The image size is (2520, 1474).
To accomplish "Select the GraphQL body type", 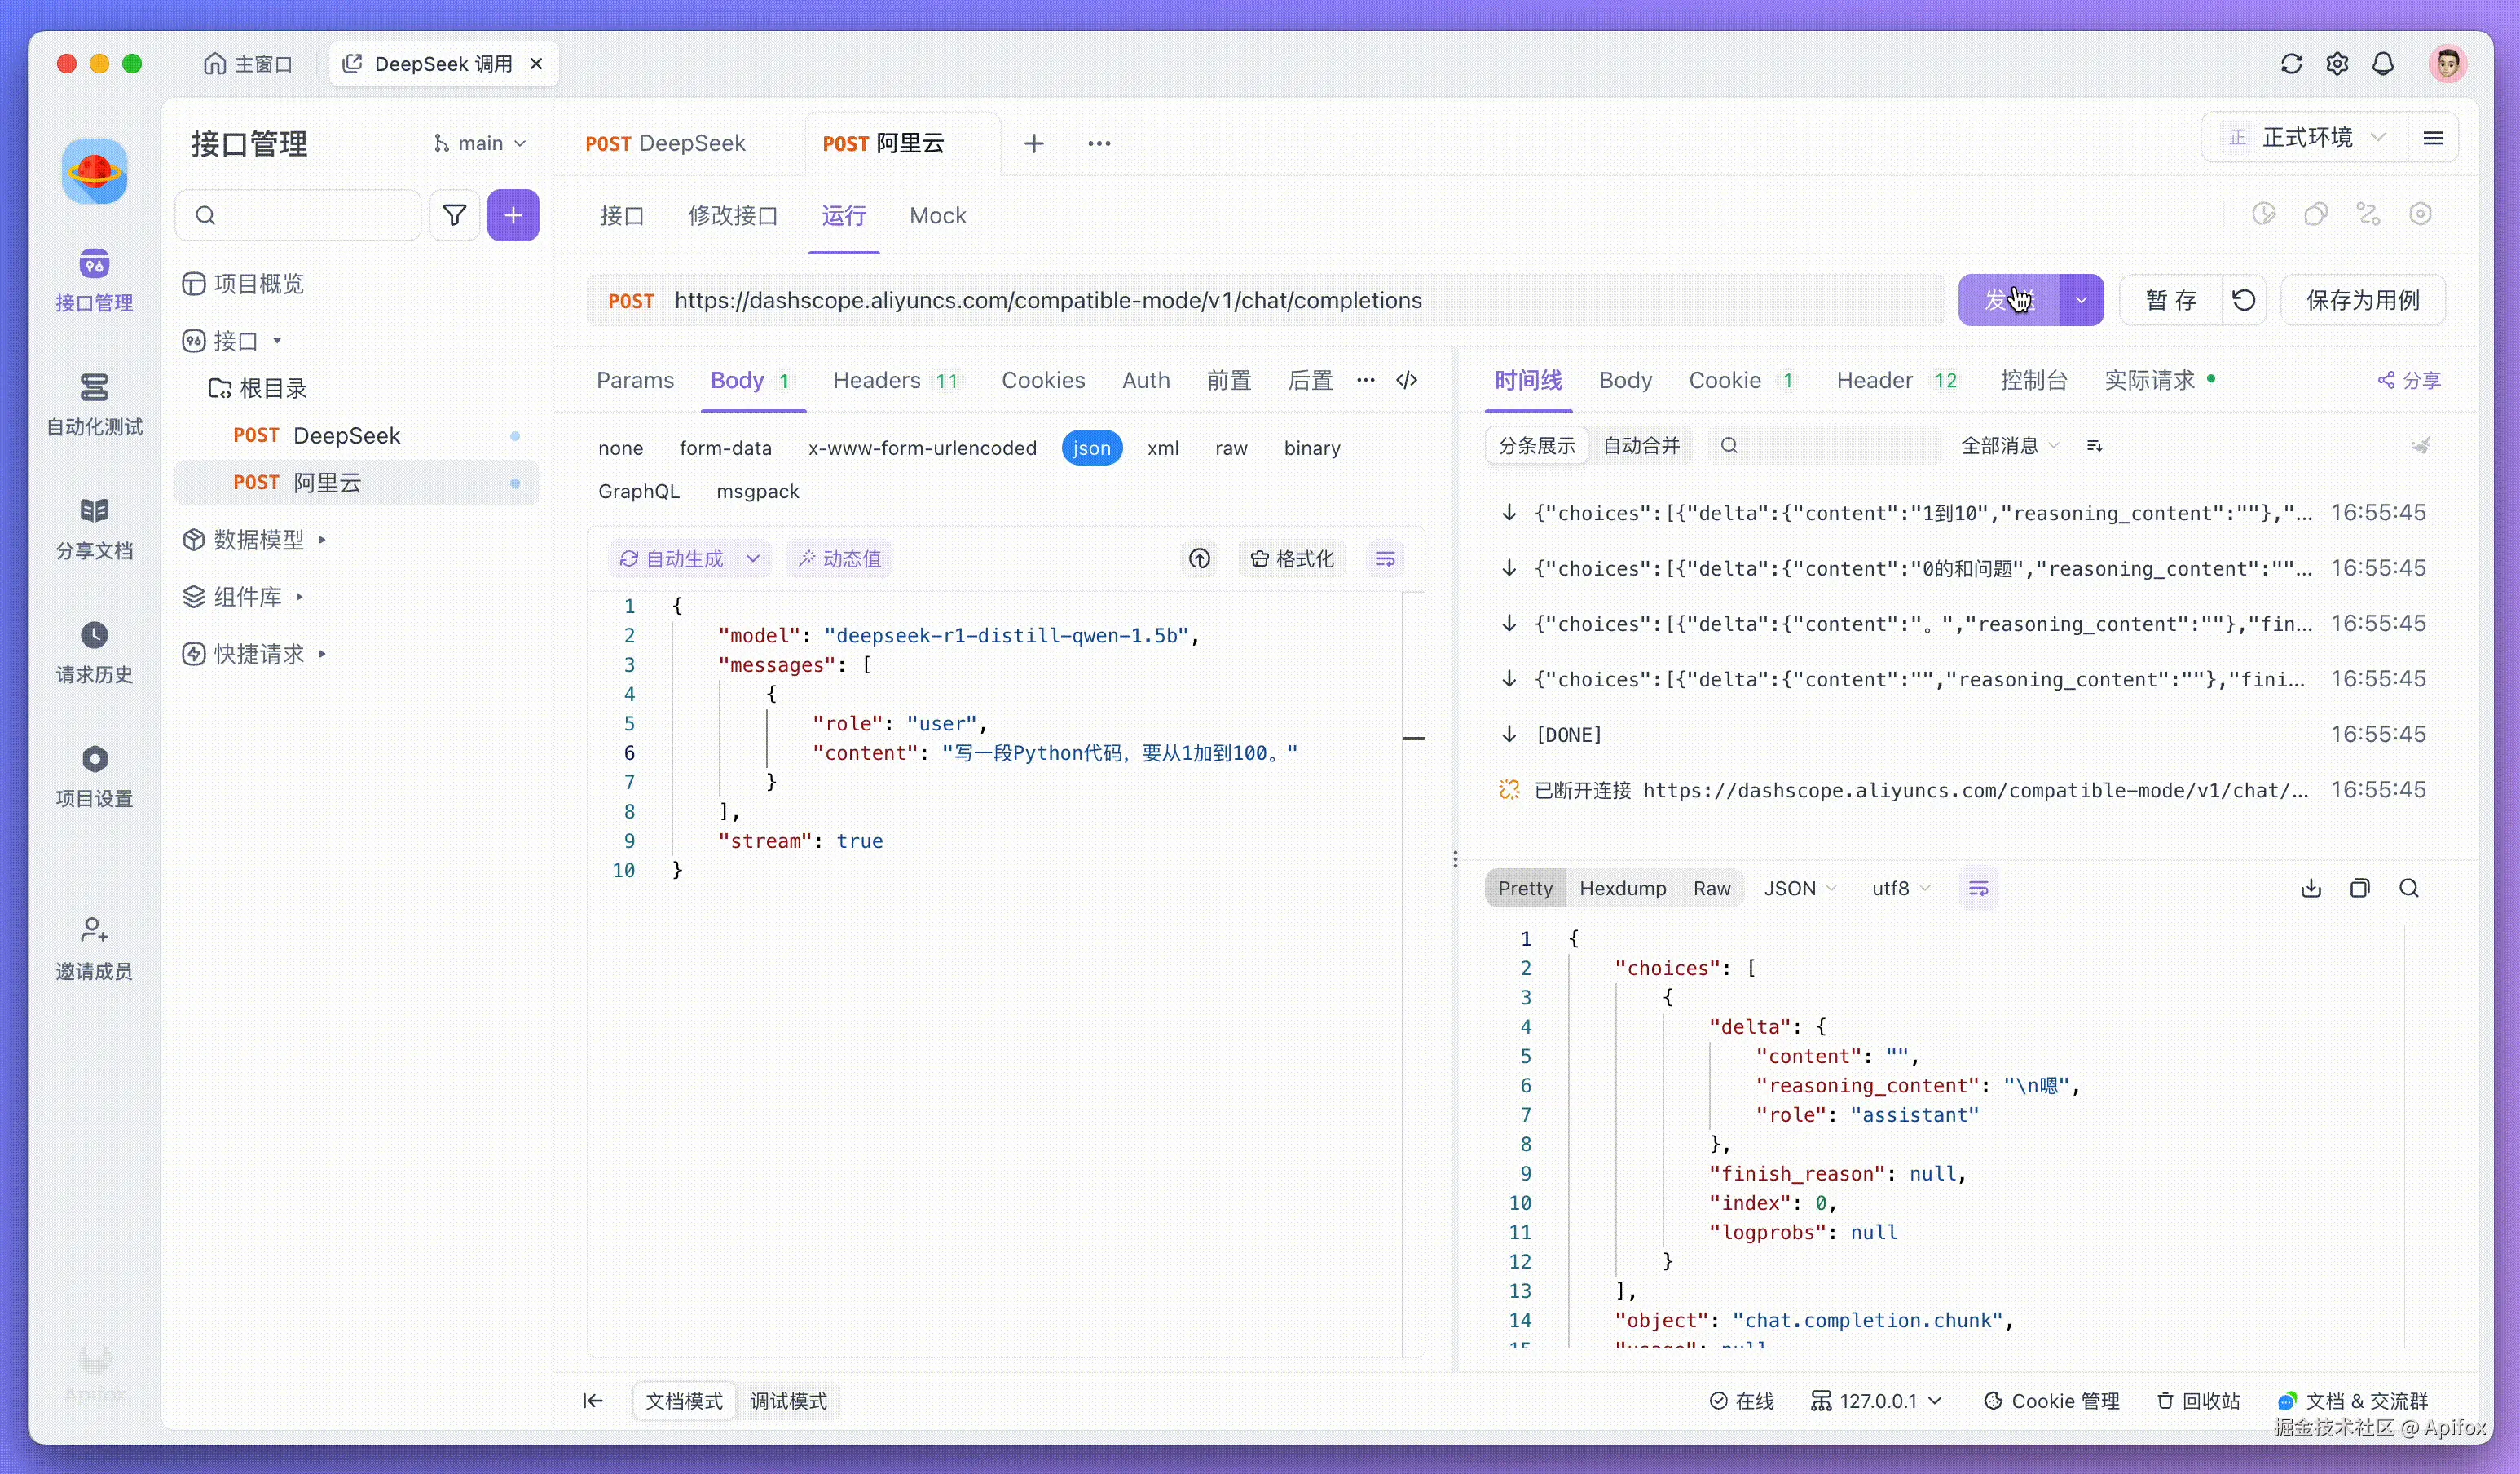I will 639,491.
